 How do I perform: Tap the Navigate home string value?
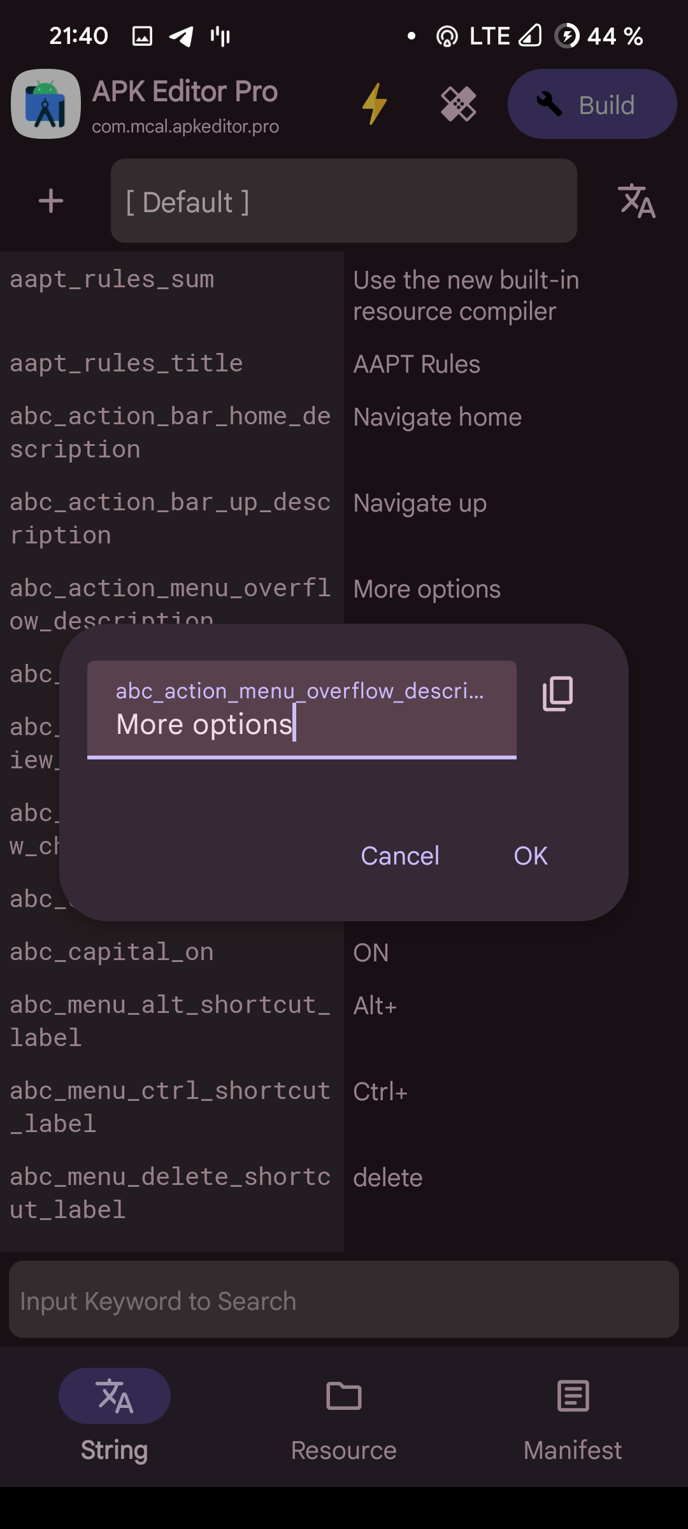tap(438, 417)
